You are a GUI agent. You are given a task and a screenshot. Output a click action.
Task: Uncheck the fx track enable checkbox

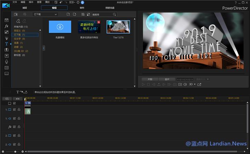click(14, 127)
